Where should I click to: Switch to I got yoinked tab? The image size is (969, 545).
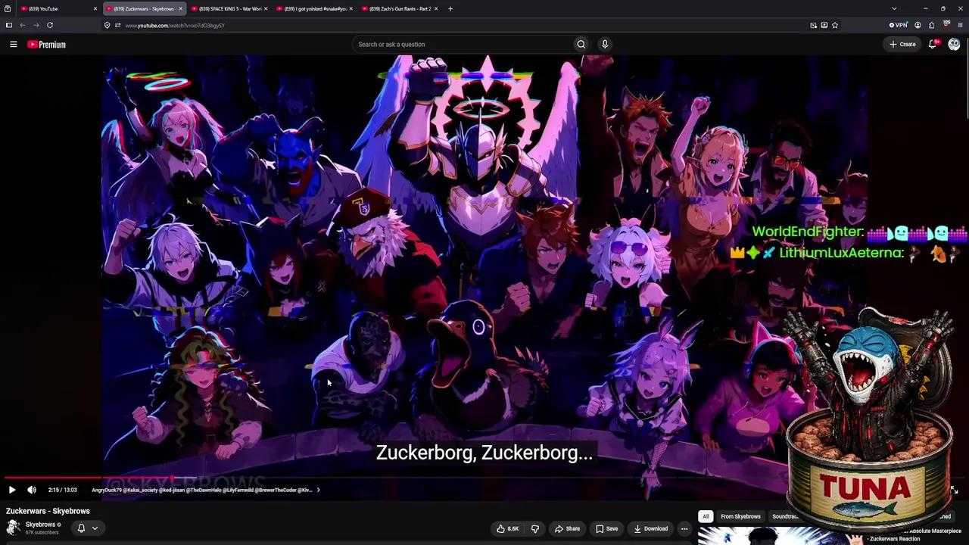(313, 8)
